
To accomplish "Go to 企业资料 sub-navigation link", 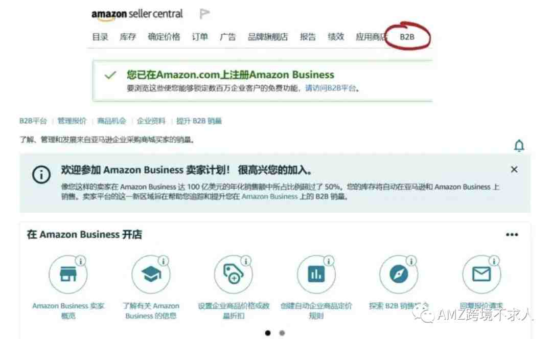I will [151, 121].
